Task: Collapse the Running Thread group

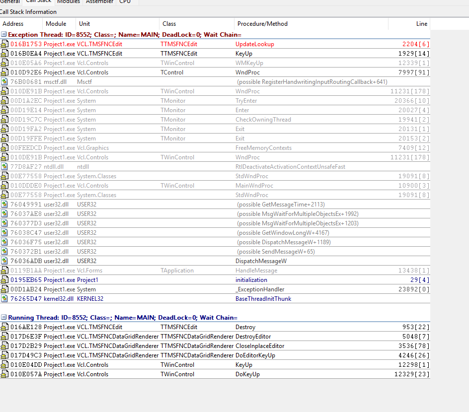Action: pos(4,318)
